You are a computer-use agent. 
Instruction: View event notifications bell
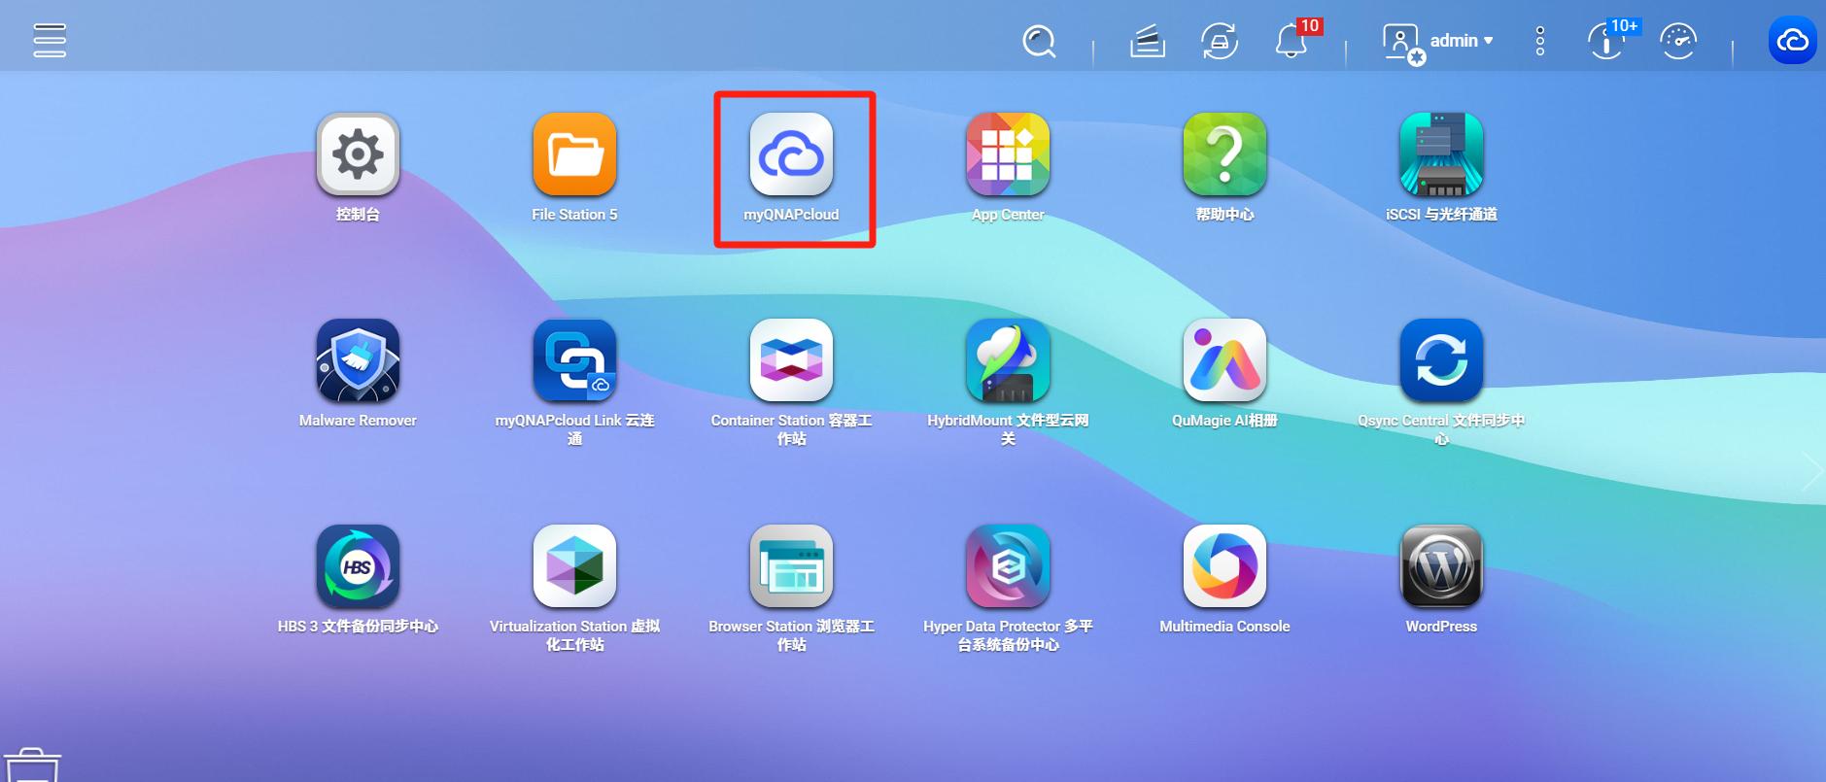(x=1292, y=41)
